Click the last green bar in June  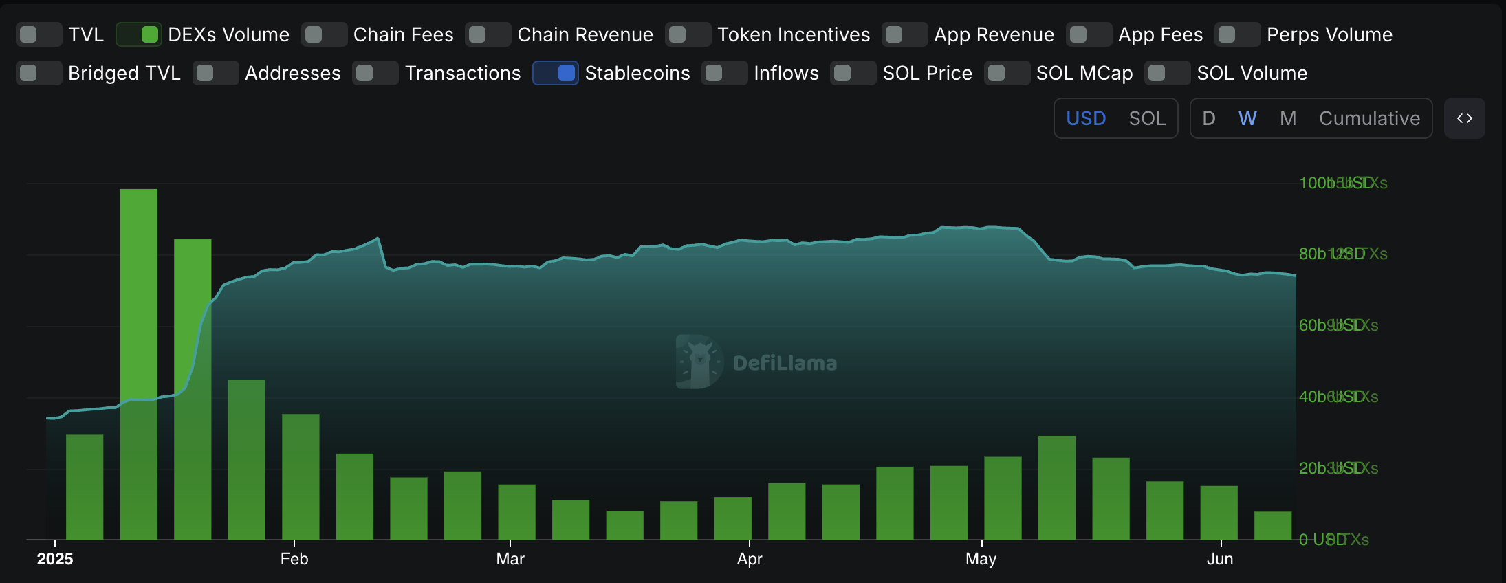[1273, 526]
